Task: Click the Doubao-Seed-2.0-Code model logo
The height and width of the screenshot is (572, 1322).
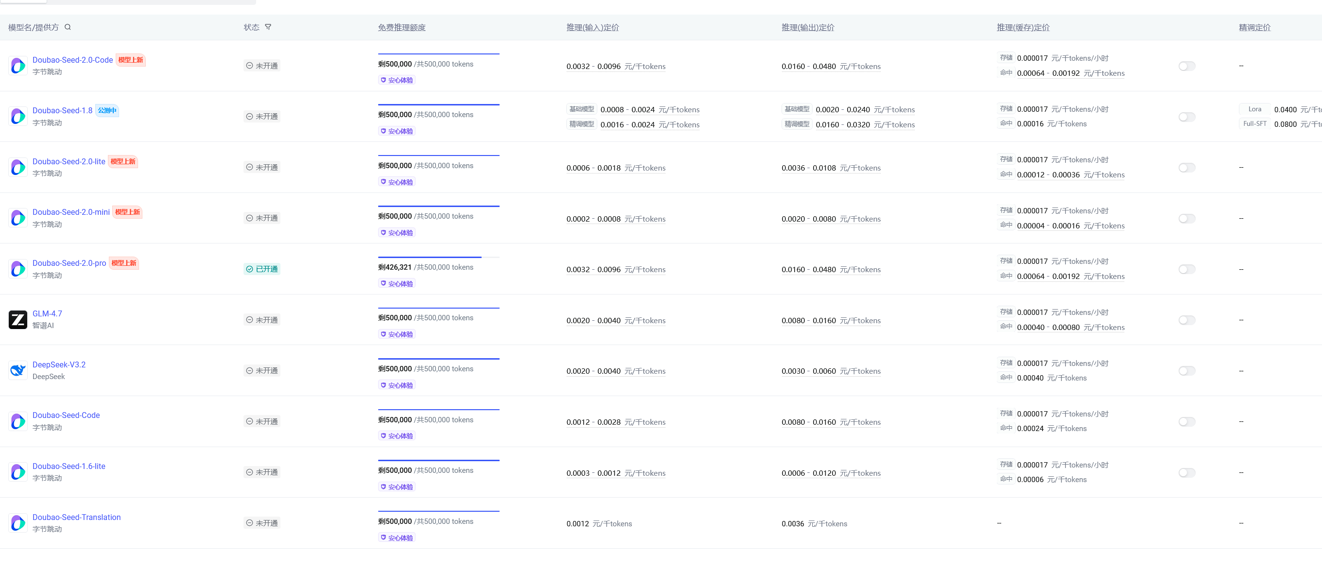Action: point(18,66)
